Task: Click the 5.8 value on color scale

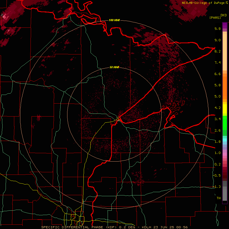Action: (218, 85)
